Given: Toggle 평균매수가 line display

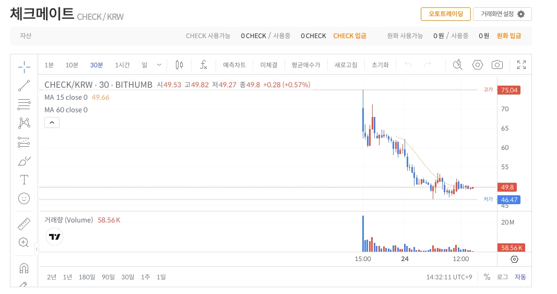Looking at the screenshot, I should point(306,65).
